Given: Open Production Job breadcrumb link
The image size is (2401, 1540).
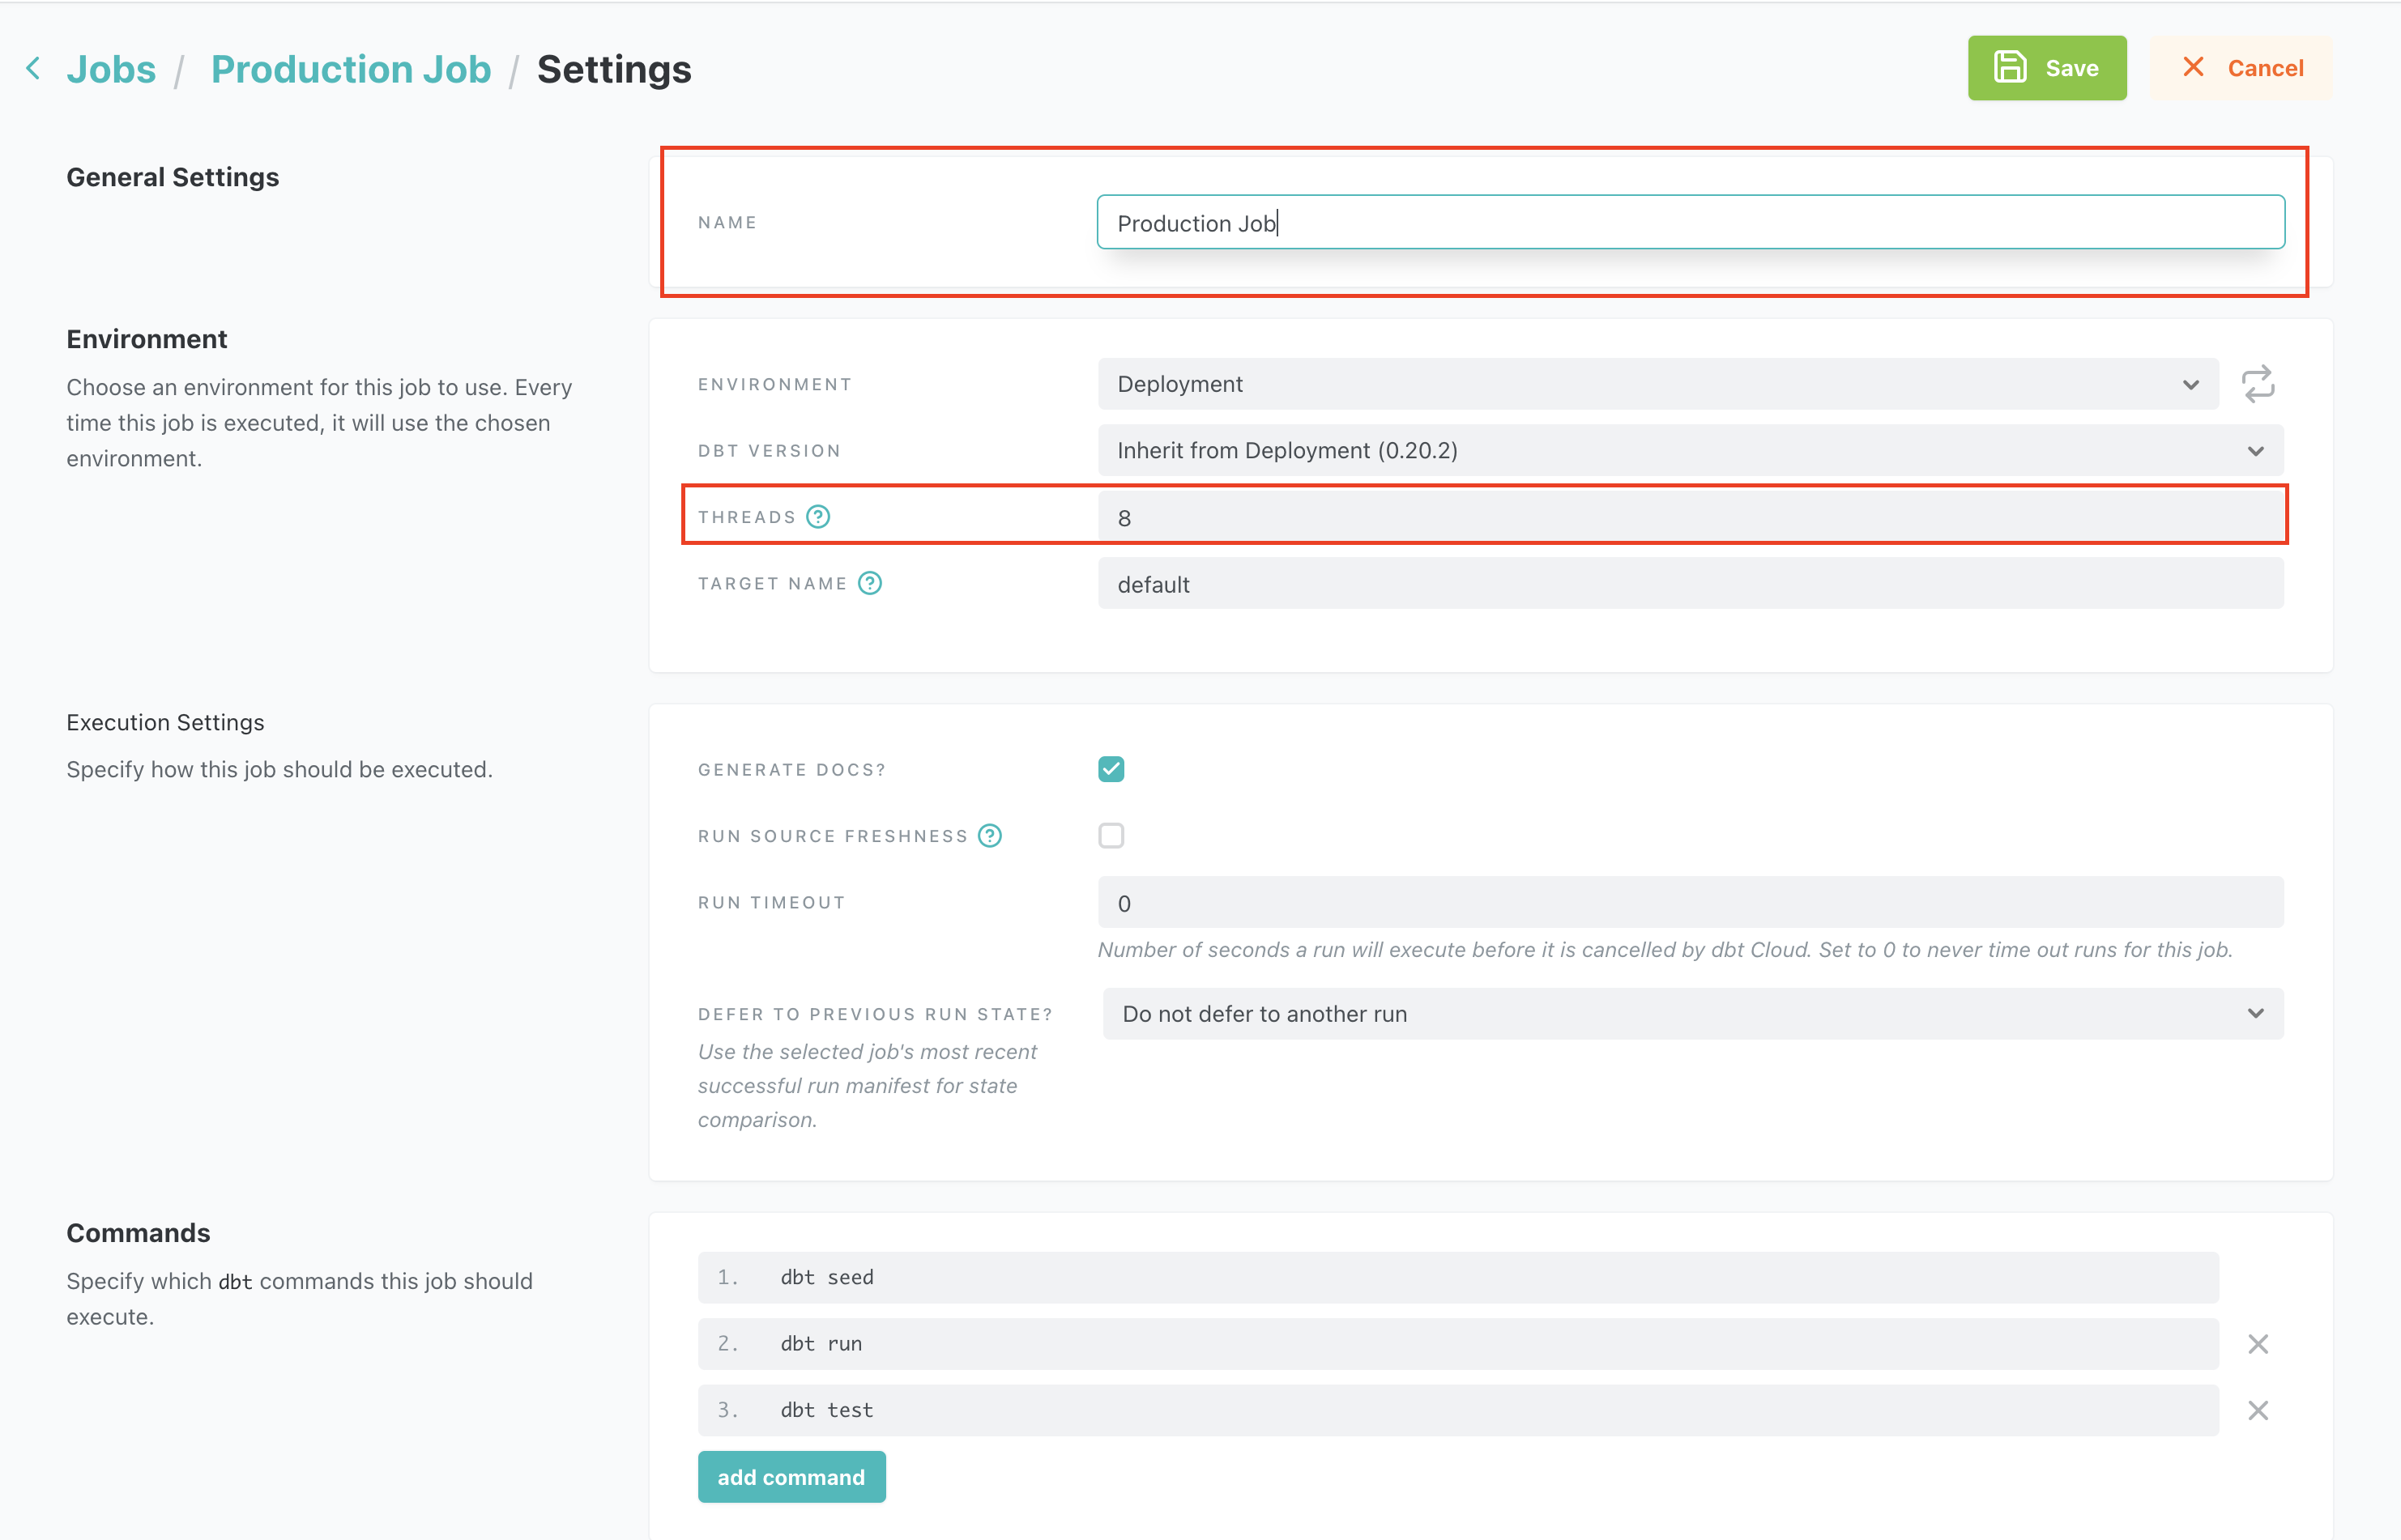Looking at the screenshot, I should pos(350,69).
